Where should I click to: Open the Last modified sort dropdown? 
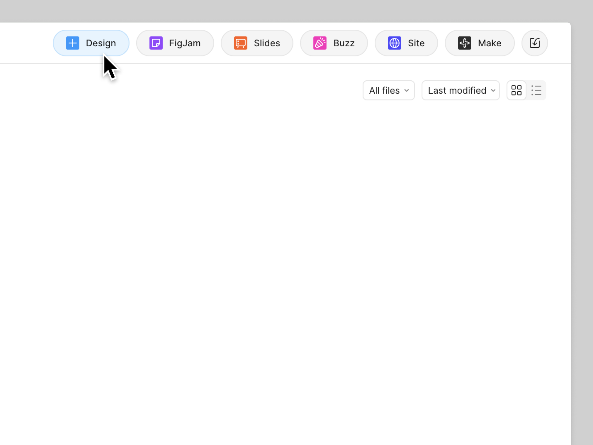coord(460,90)
